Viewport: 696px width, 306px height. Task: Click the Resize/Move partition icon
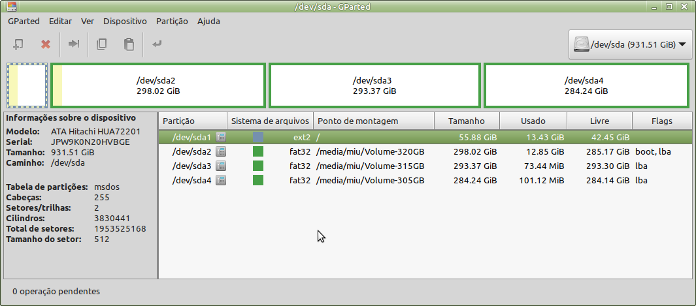point(74,44)
